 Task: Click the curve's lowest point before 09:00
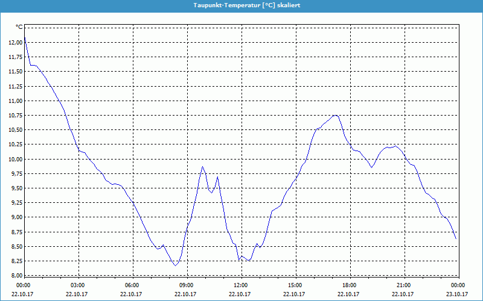tap(175, 265)
